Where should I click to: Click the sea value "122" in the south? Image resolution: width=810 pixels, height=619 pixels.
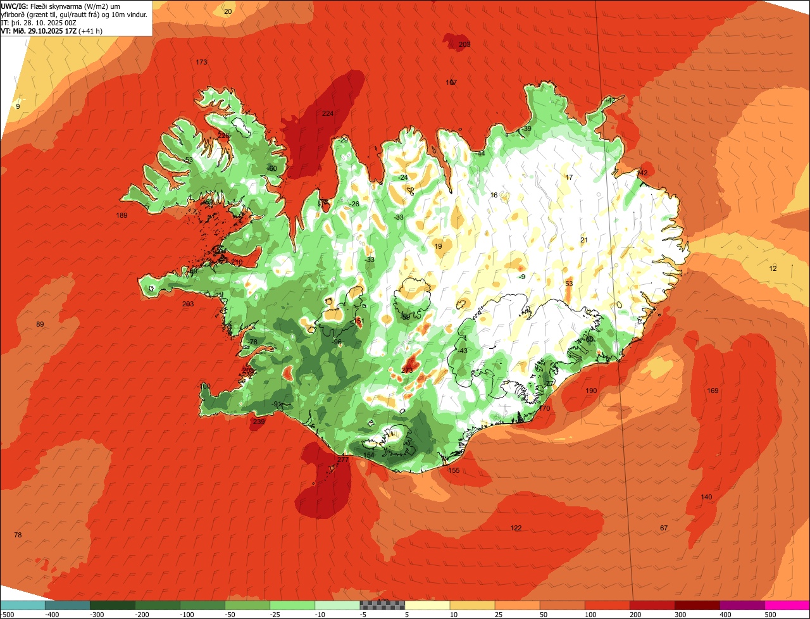(x=516, y=528)
